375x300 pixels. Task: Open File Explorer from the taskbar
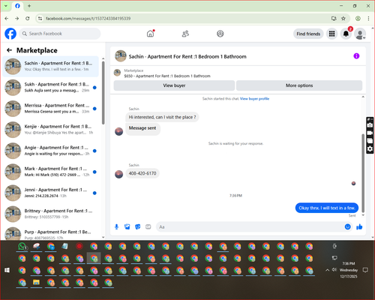(36, 283)
